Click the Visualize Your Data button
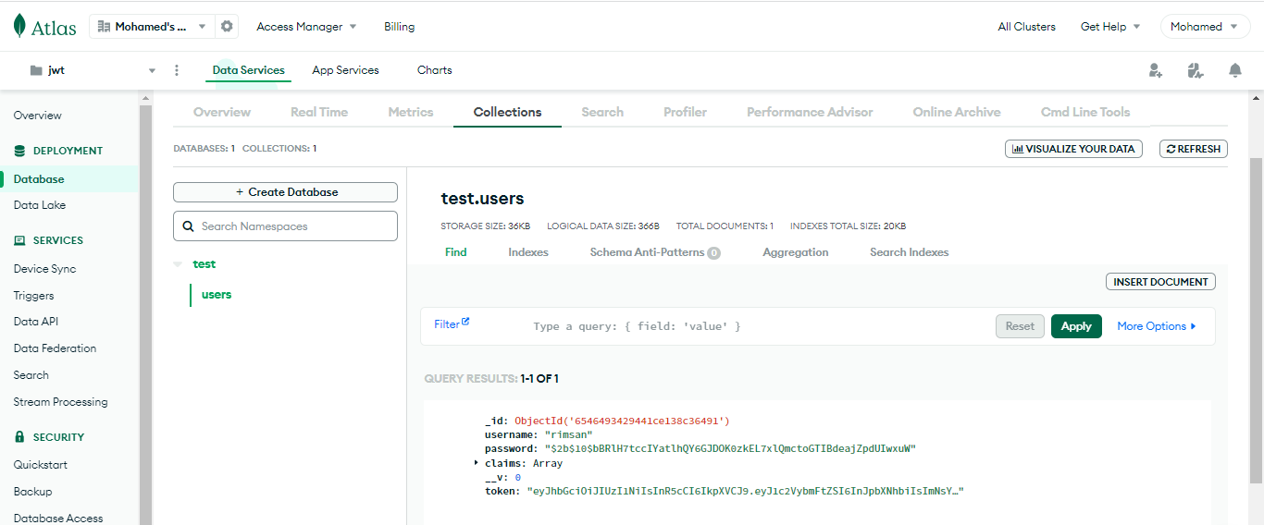This screenshot has width=1264, height=525. 1074,149
